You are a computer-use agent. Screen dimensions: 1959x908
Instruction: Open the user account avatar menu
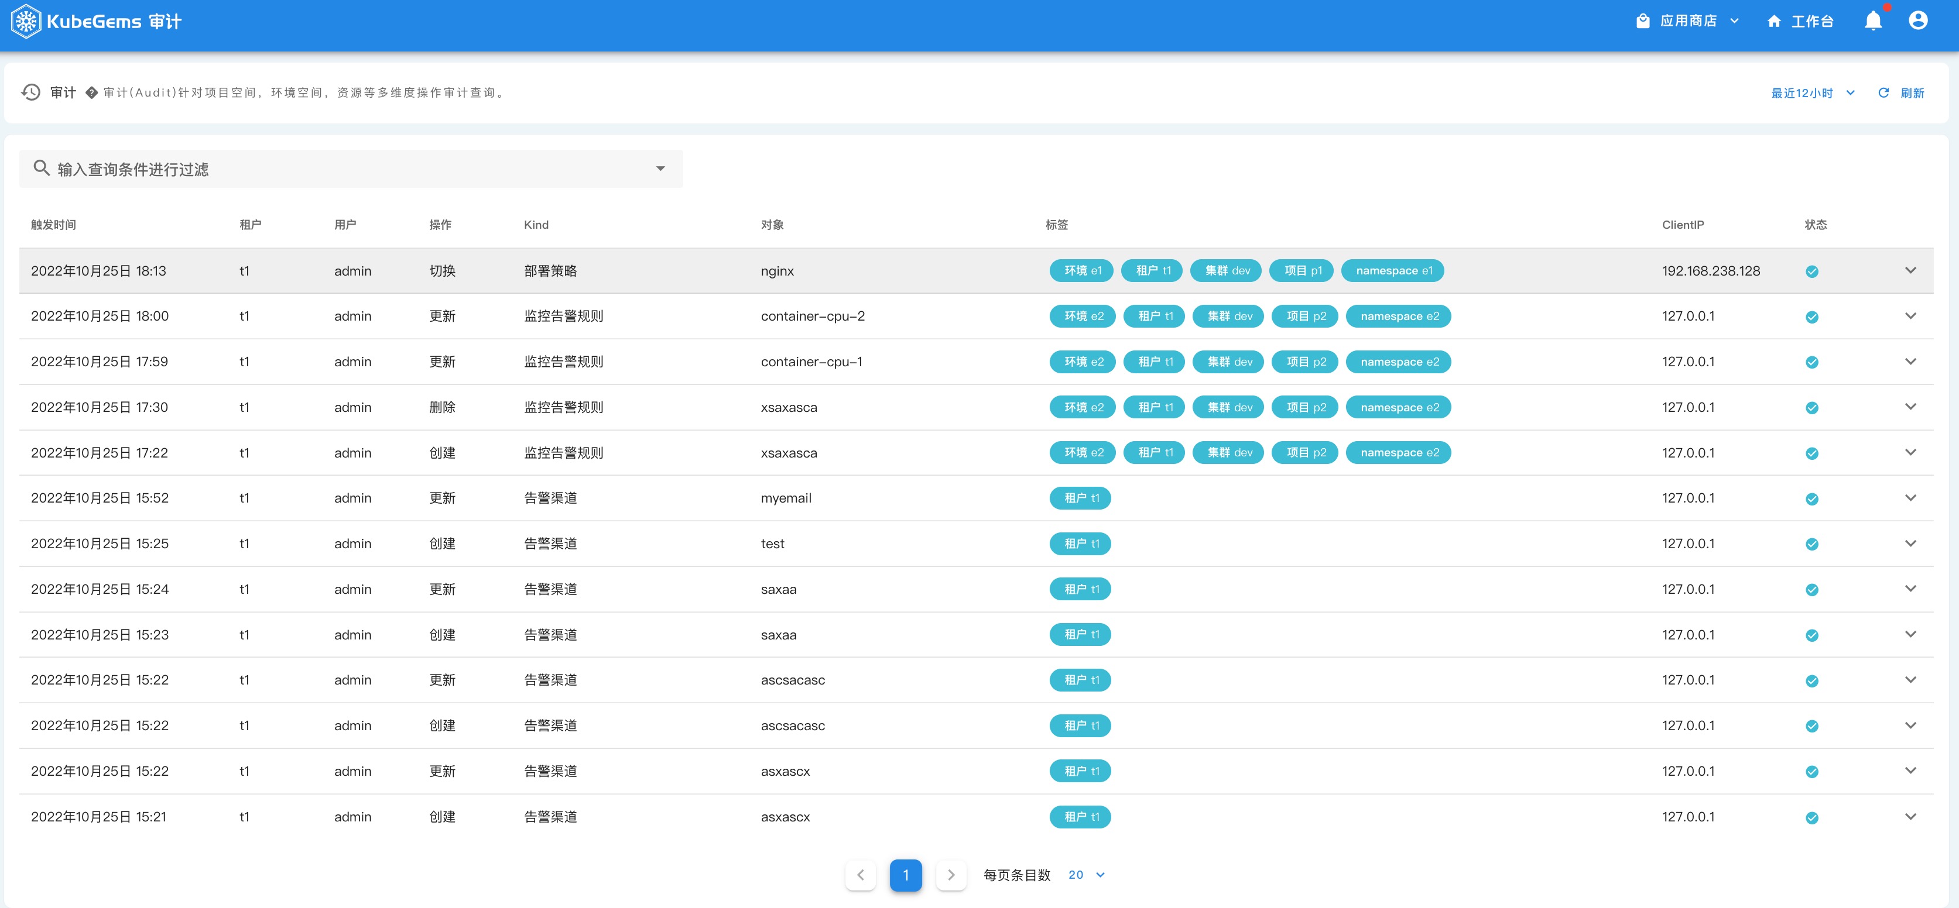click(x=1918, y=20)
